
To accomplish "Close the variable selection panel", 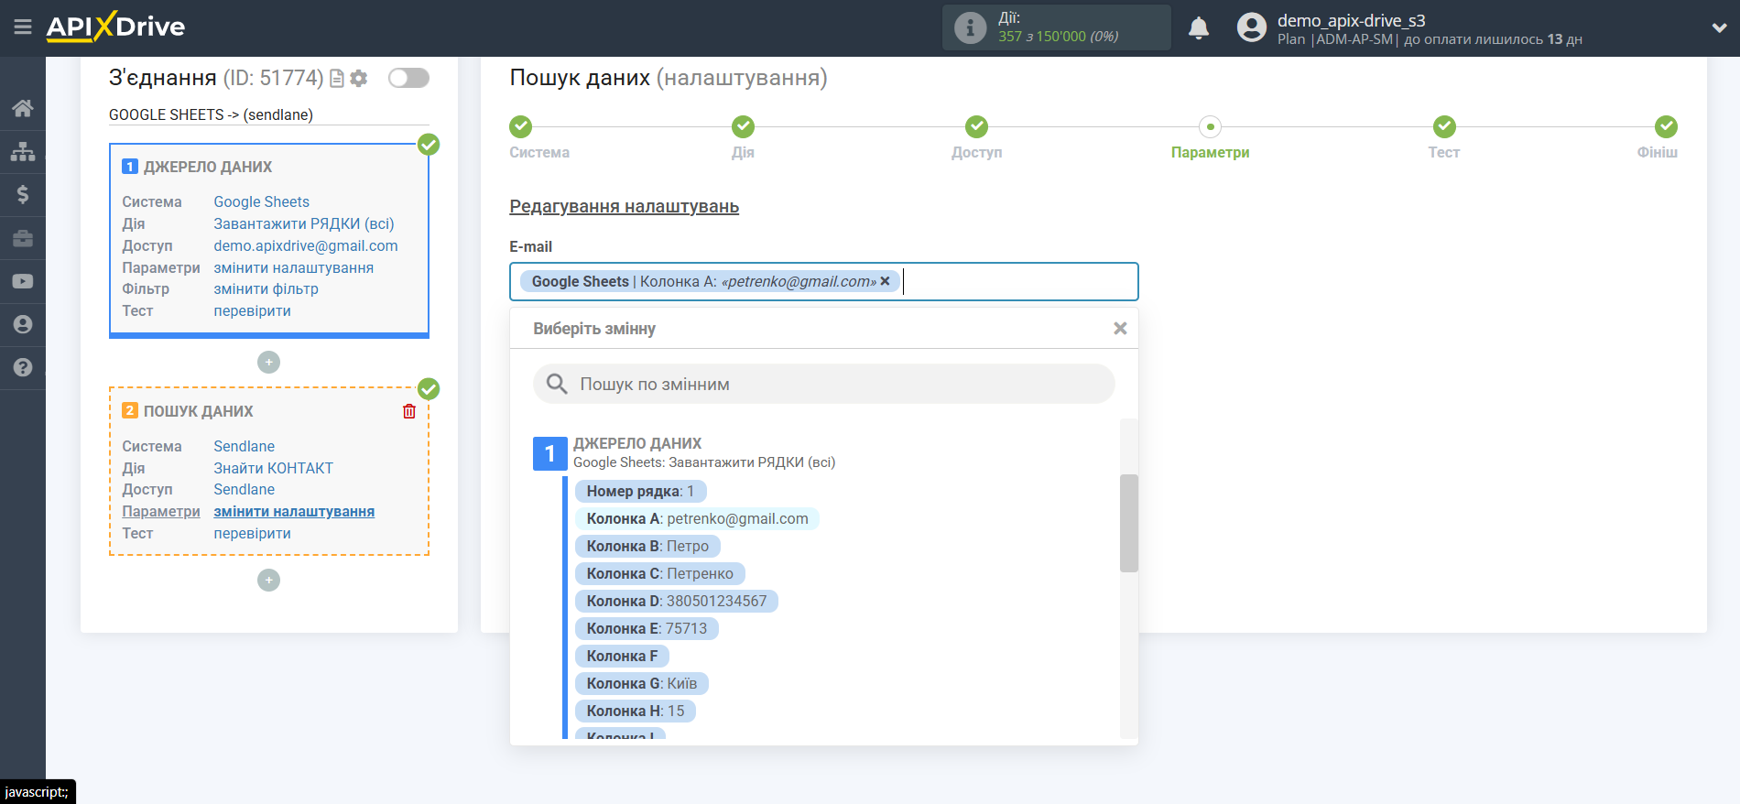I will click(x=1120, y=328).
